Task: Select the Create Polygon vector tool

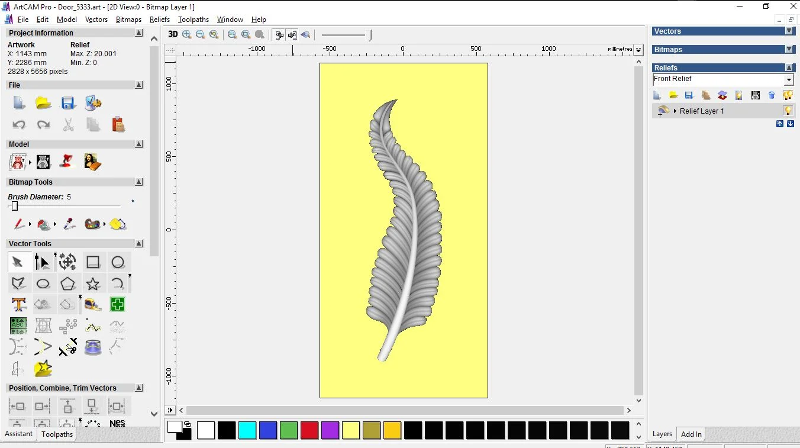Action: [68, 284]
